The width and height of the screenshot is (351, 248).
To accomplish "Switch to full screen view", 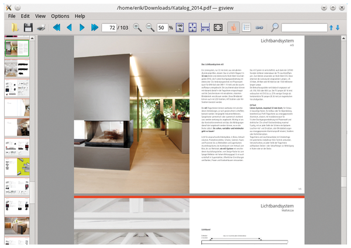I will (218, 27).
